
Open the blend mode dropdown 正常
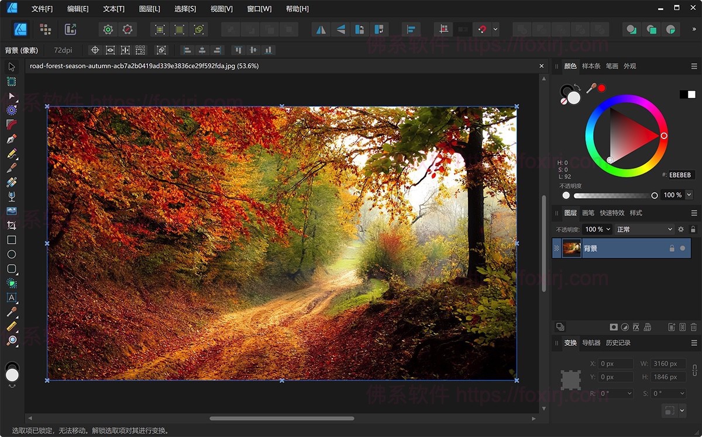pos(644,230)
